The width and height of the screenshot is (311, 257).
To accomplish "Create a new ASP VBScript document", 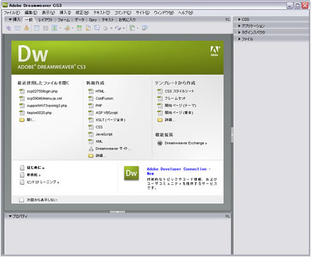I will [x=103, y=113].
